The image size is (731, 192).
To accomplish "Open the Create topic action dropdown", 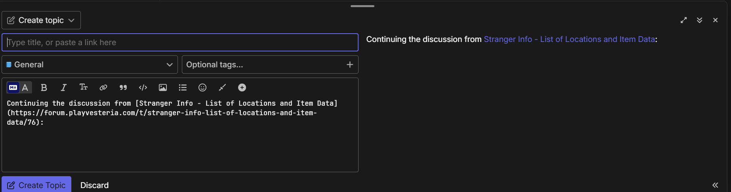I will [x=41, y=20].
